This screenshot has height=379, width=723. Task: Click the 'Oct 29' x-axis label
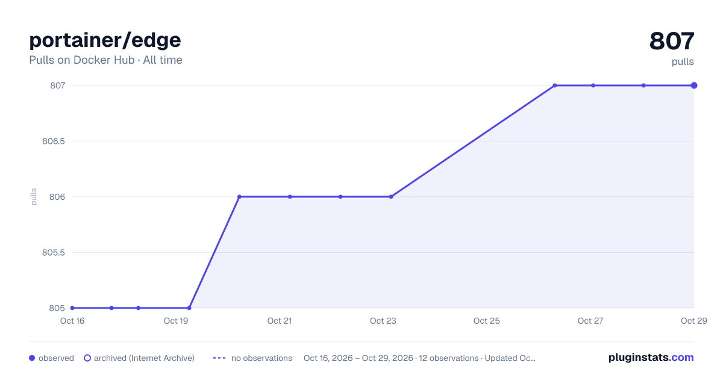pyautogui.click(x=693, y=321)
